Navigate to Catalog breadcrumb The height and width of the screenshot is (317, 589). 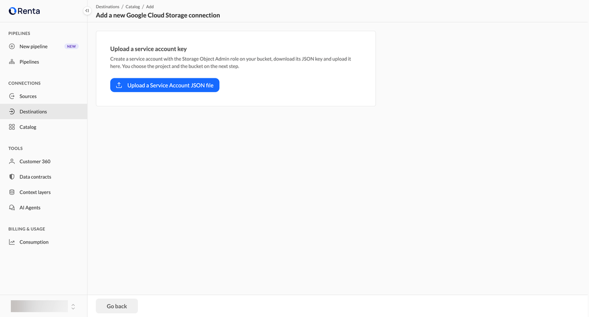click(x=133, y=7)
